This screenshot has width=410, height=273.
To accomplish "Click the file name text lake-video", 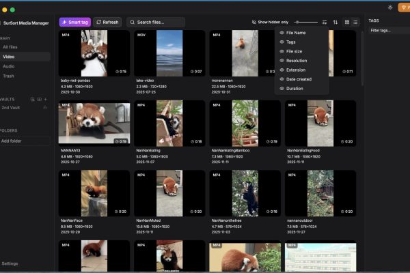I will 145,81.
